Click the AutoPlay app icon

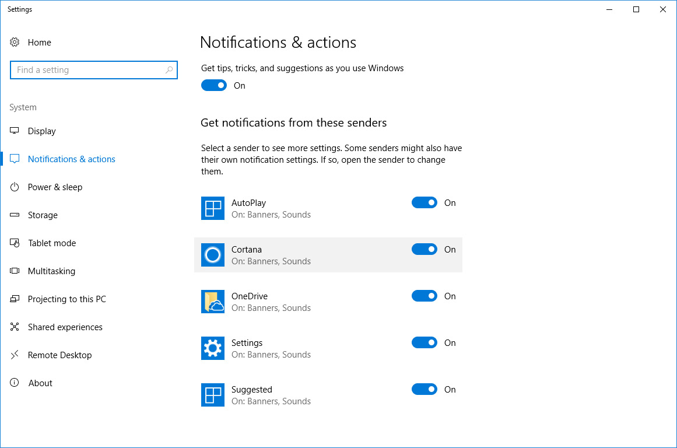point(213,208)
